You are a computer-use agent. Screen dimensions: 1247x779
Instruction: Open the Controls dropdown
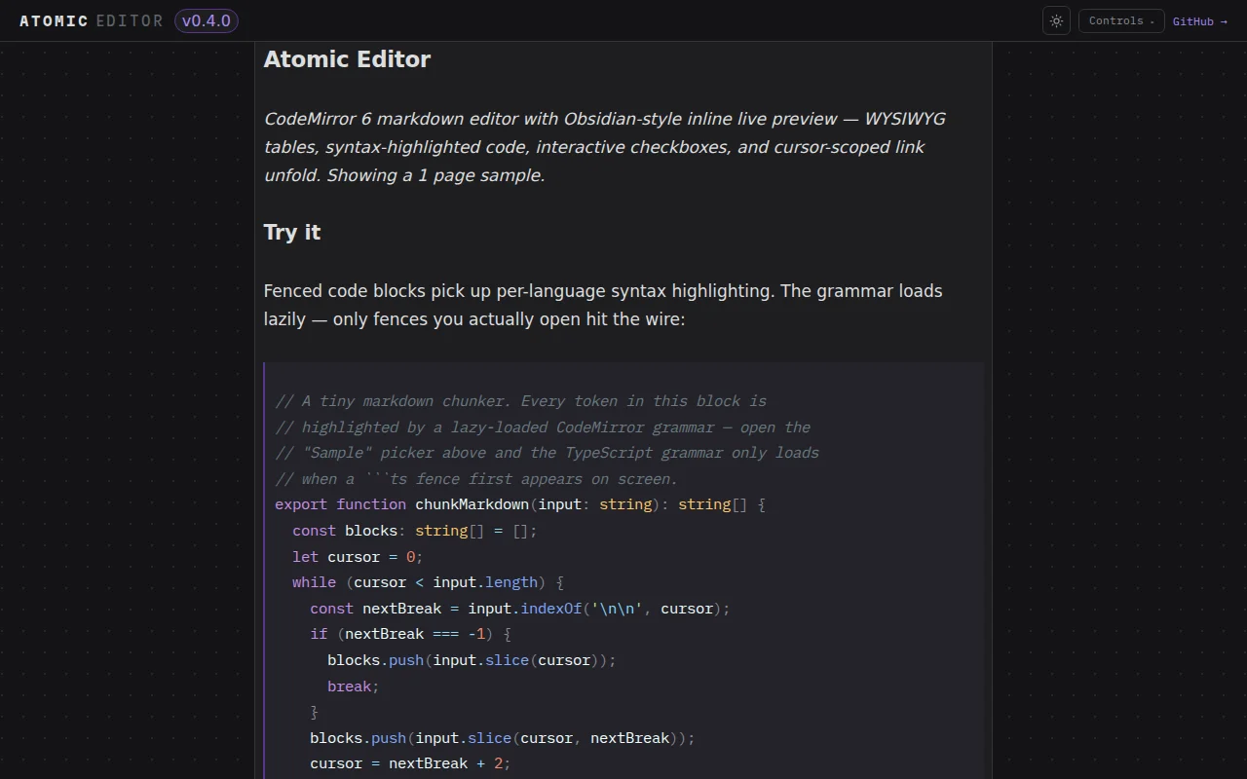[x=1121, y=20]
